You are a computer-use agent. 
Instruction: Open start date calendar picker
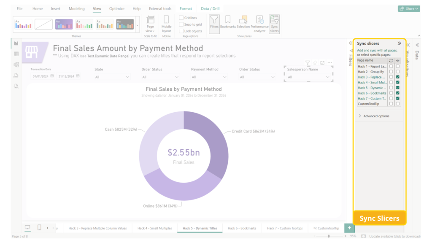pos(52,76)
